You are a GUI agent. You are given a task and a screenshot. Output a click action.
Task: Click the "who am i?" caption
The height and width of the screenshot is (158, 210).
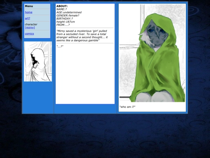pyautogui.click(x=128, y=107)
